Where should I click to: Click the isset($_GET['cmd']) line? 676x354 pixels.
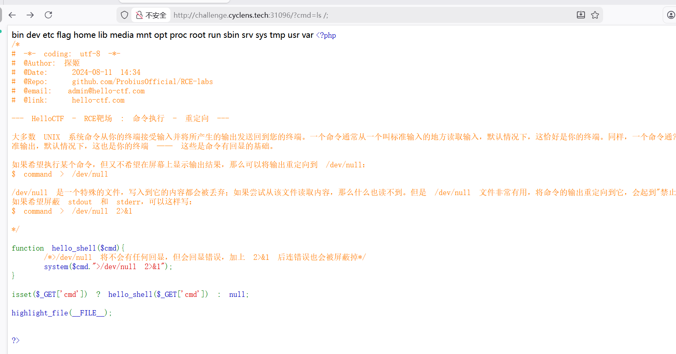130,294
